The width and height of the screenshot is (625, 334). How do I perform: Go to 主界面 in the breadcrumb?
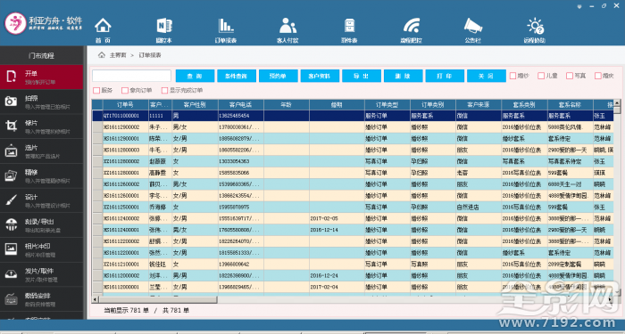coord(118,55)
